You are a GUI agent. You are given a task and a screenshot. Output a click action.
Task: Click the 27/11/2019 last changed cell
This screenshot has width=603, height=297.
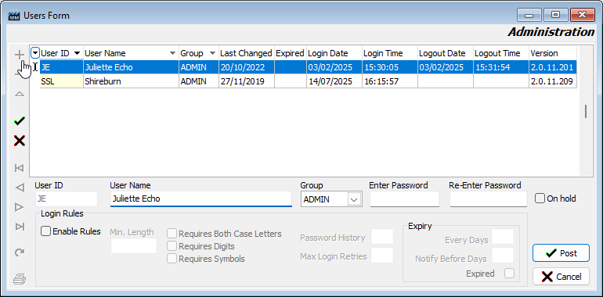[247, 81]
